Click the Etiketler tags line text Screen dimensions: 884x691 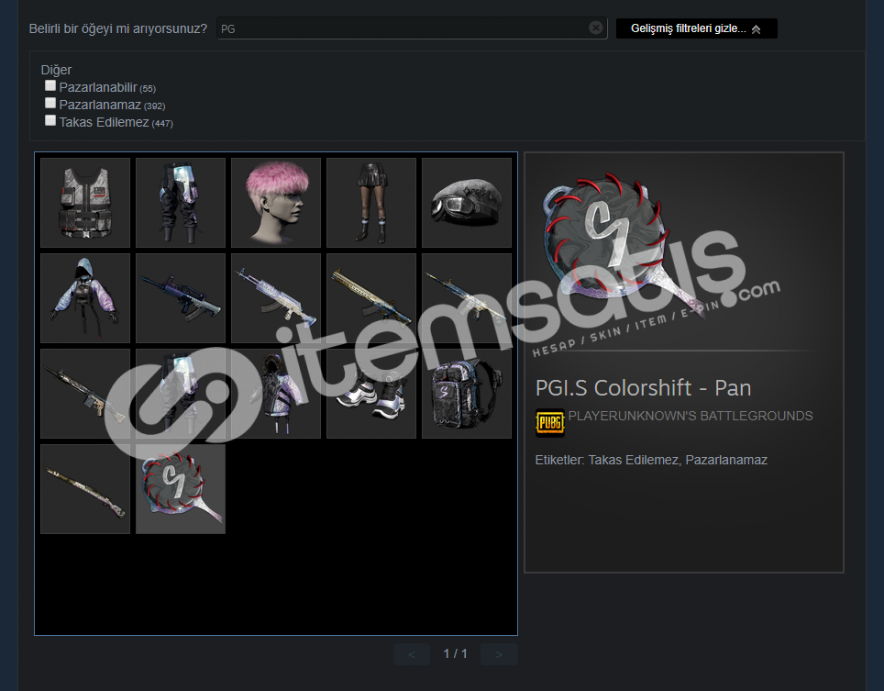point(651,461)
